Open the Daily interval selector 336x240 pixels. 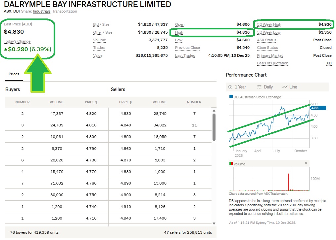point(268,87)
